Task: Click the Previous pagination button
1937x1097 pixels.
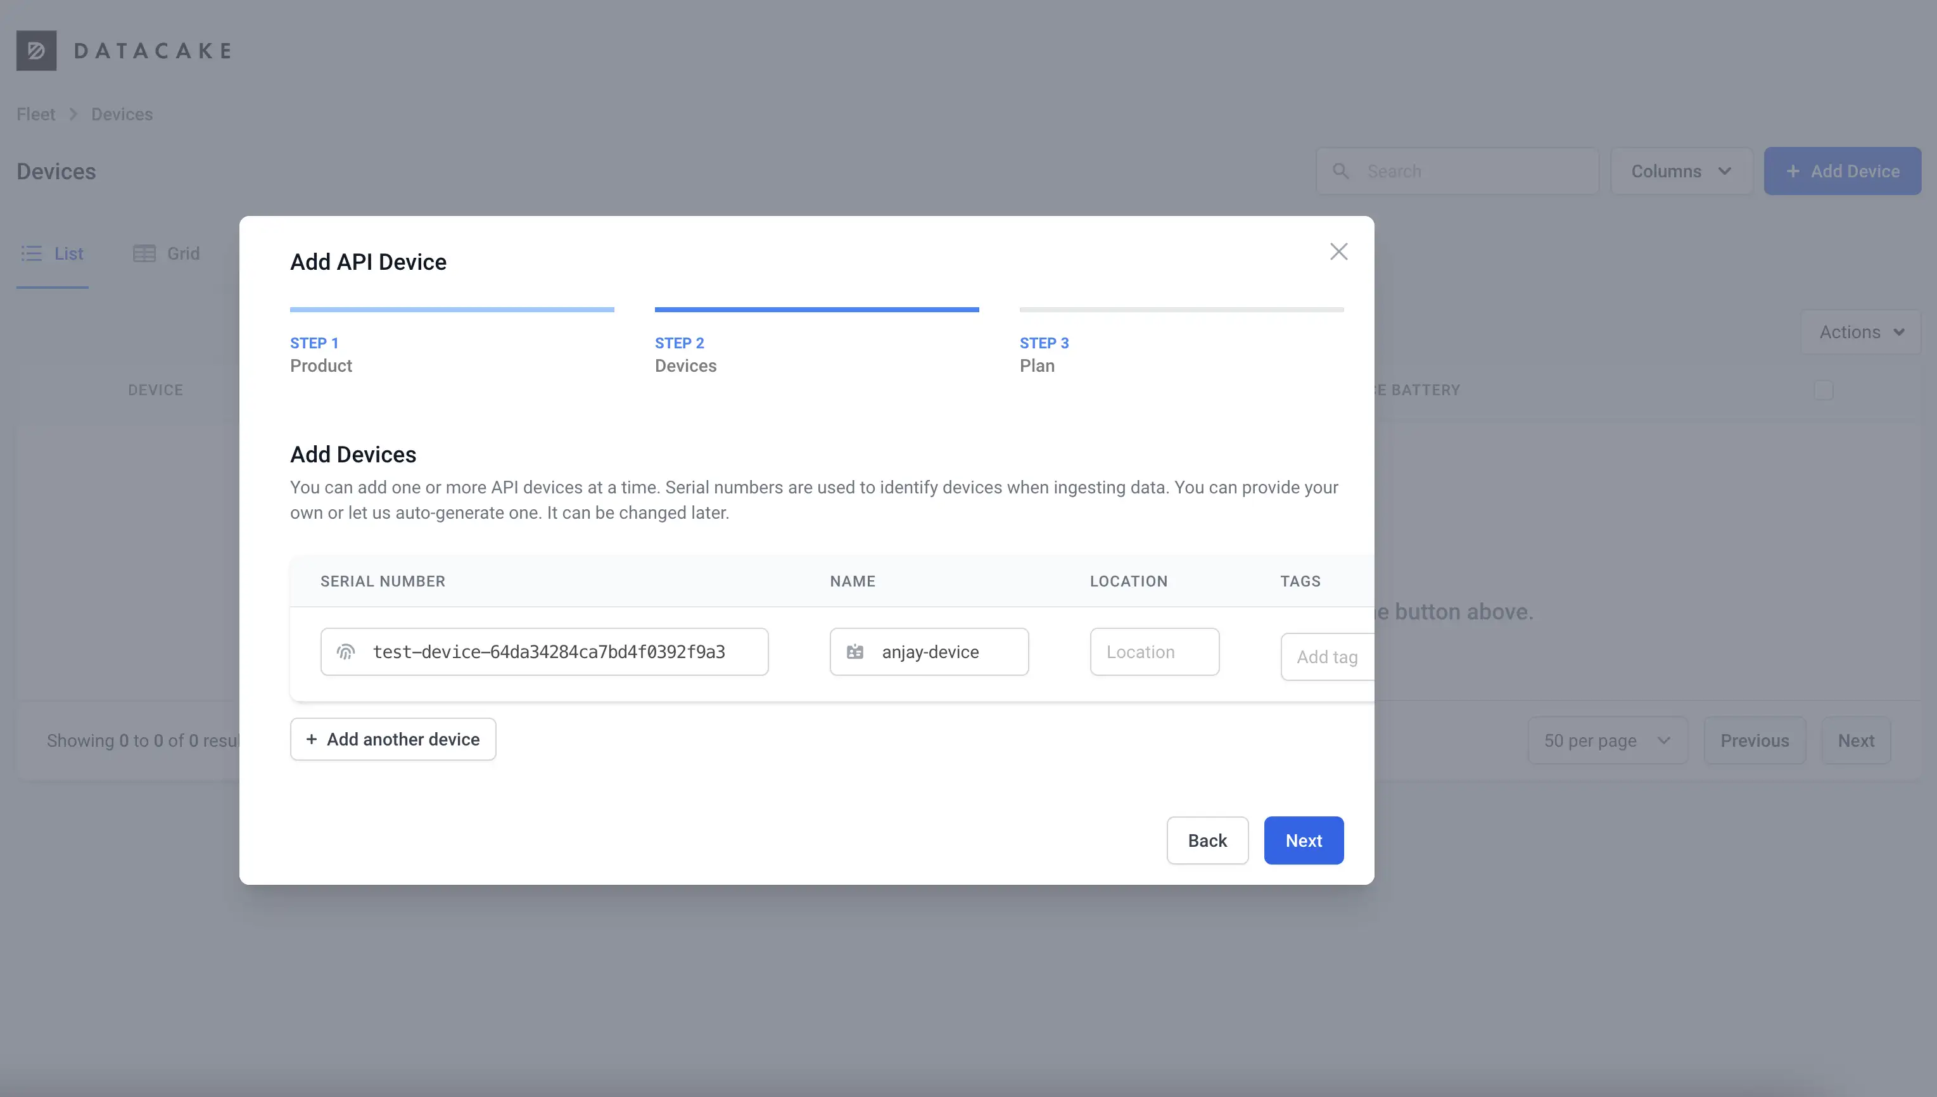Action: tap(1755, 739)
